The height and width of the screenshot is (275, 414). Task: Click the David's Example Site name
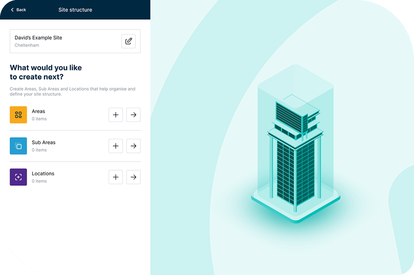coord(38,38)
